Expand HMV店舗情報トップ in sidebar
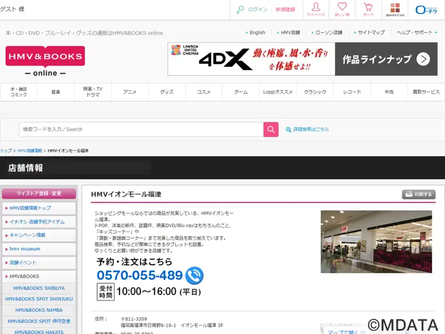The height and width of the screenshot is (334, 445). 38,208
